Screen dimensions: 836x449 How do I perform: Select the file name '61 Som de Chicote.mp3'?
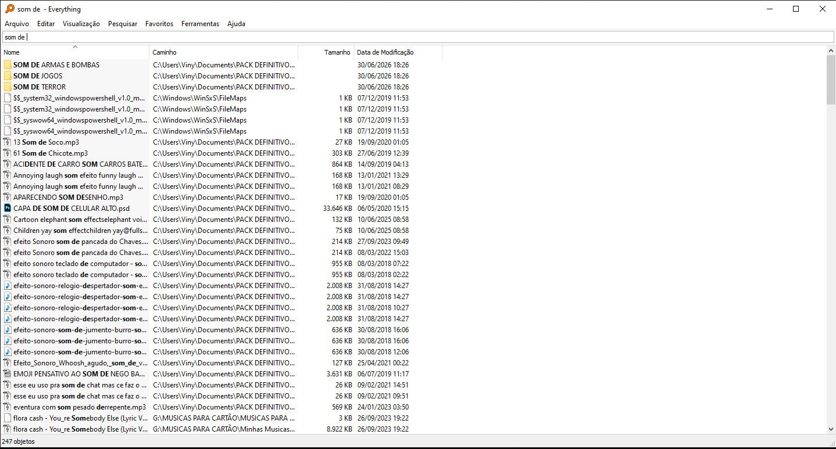51,153
